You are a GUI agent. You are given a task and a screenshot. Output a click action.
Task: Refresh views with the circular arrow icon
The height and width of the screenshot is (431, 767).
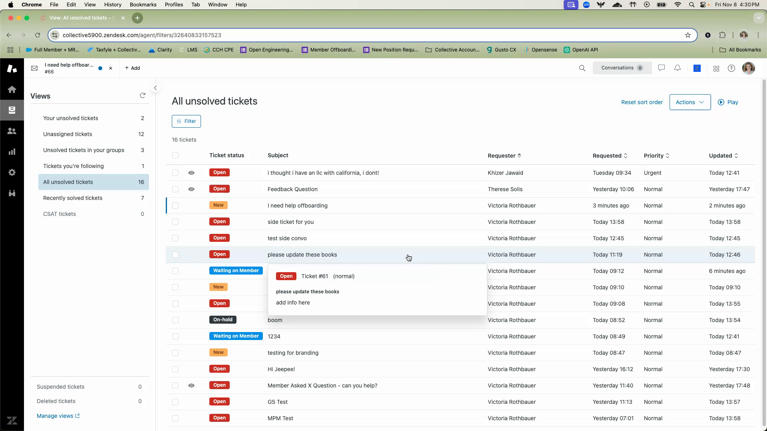143,95
